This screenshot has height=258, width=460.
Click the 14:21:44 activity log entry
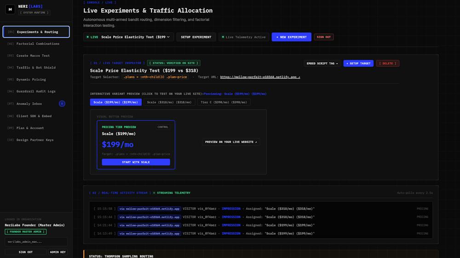[261, 225]
